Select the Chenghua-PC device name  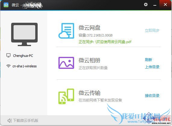tap(23, 56)
